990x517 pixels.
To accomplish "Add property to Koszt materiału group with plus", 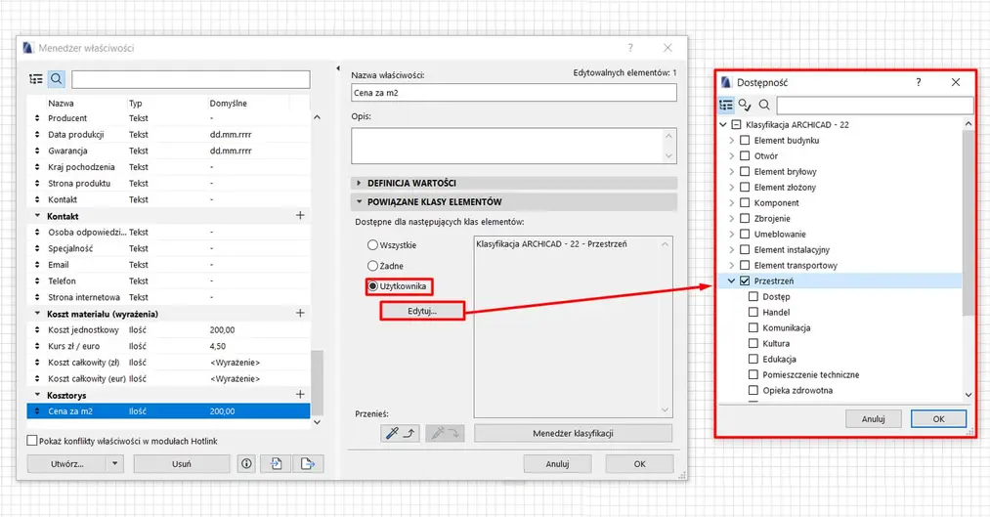I will (300, 313).
